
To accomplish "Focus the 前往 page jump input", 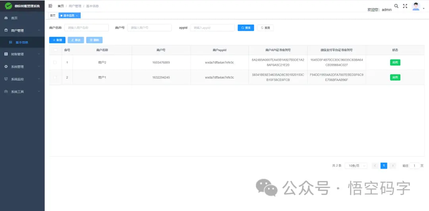I will [414, 166].
